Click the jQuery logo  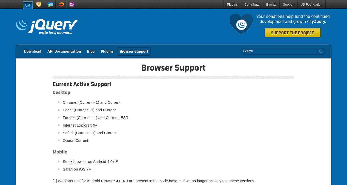click(x=47, y=27)
